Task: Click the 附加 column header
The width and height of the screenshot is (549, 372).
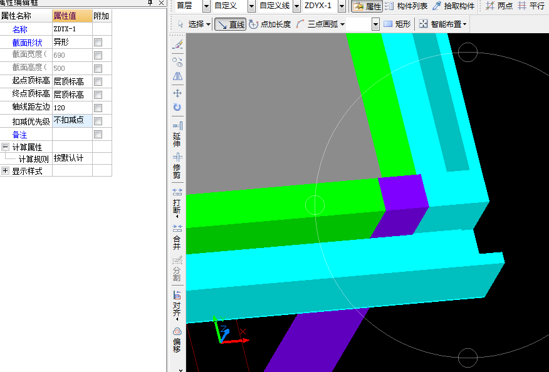Action: (x=102, y=16)
